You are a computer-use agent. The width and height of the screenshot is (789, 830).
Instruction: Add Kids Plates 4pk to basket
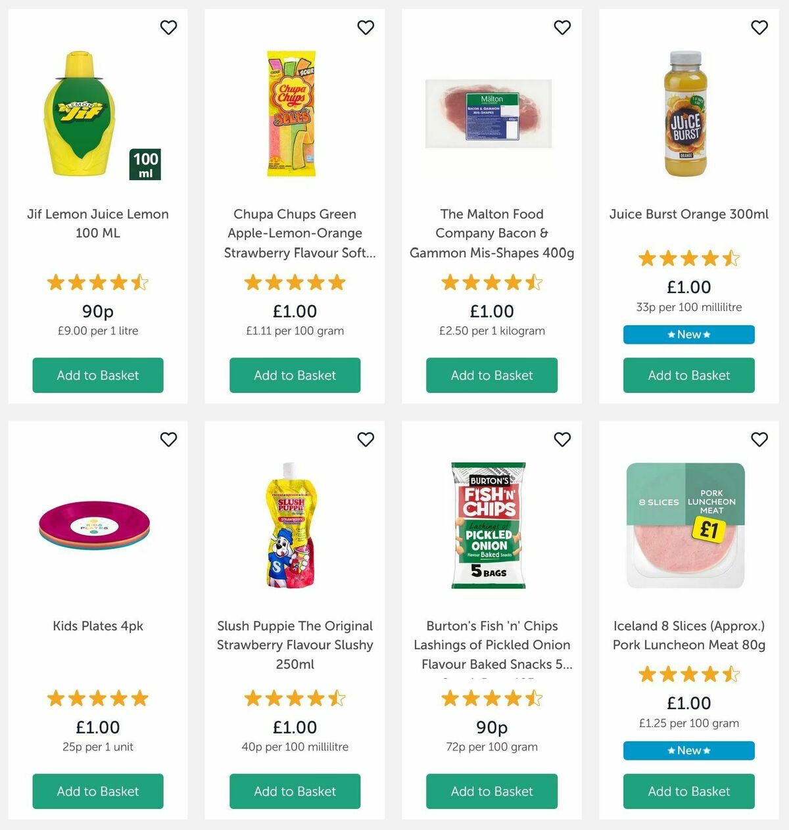[x=97, y=791]
